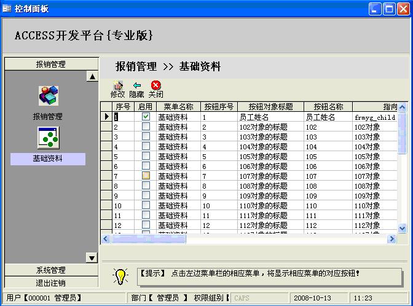Image resolution: width=413 pixels, height=306 pixels.
Task: Click the 退出注销 menu button
Action: [x=51, y=283]
